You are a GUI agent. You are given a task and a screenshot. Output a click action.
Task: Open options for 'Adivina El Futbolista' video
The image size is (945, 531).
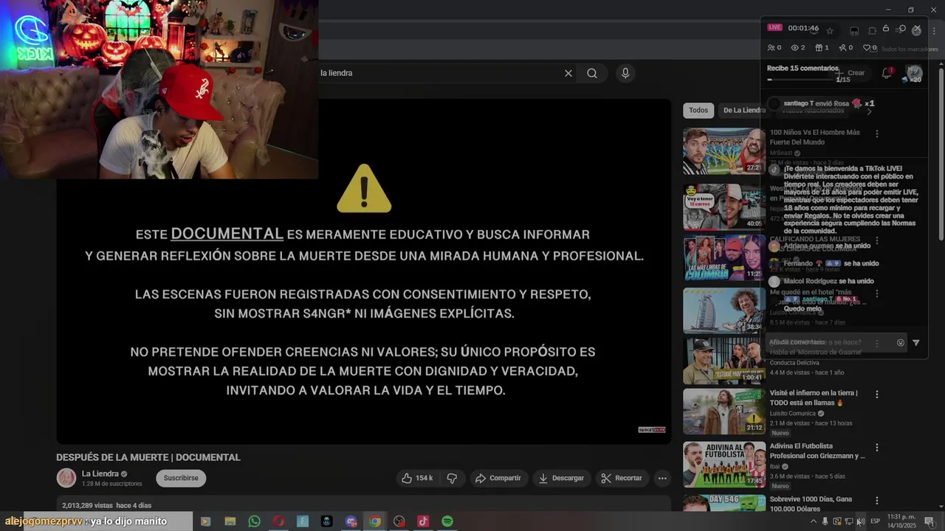tap(877, 448)
